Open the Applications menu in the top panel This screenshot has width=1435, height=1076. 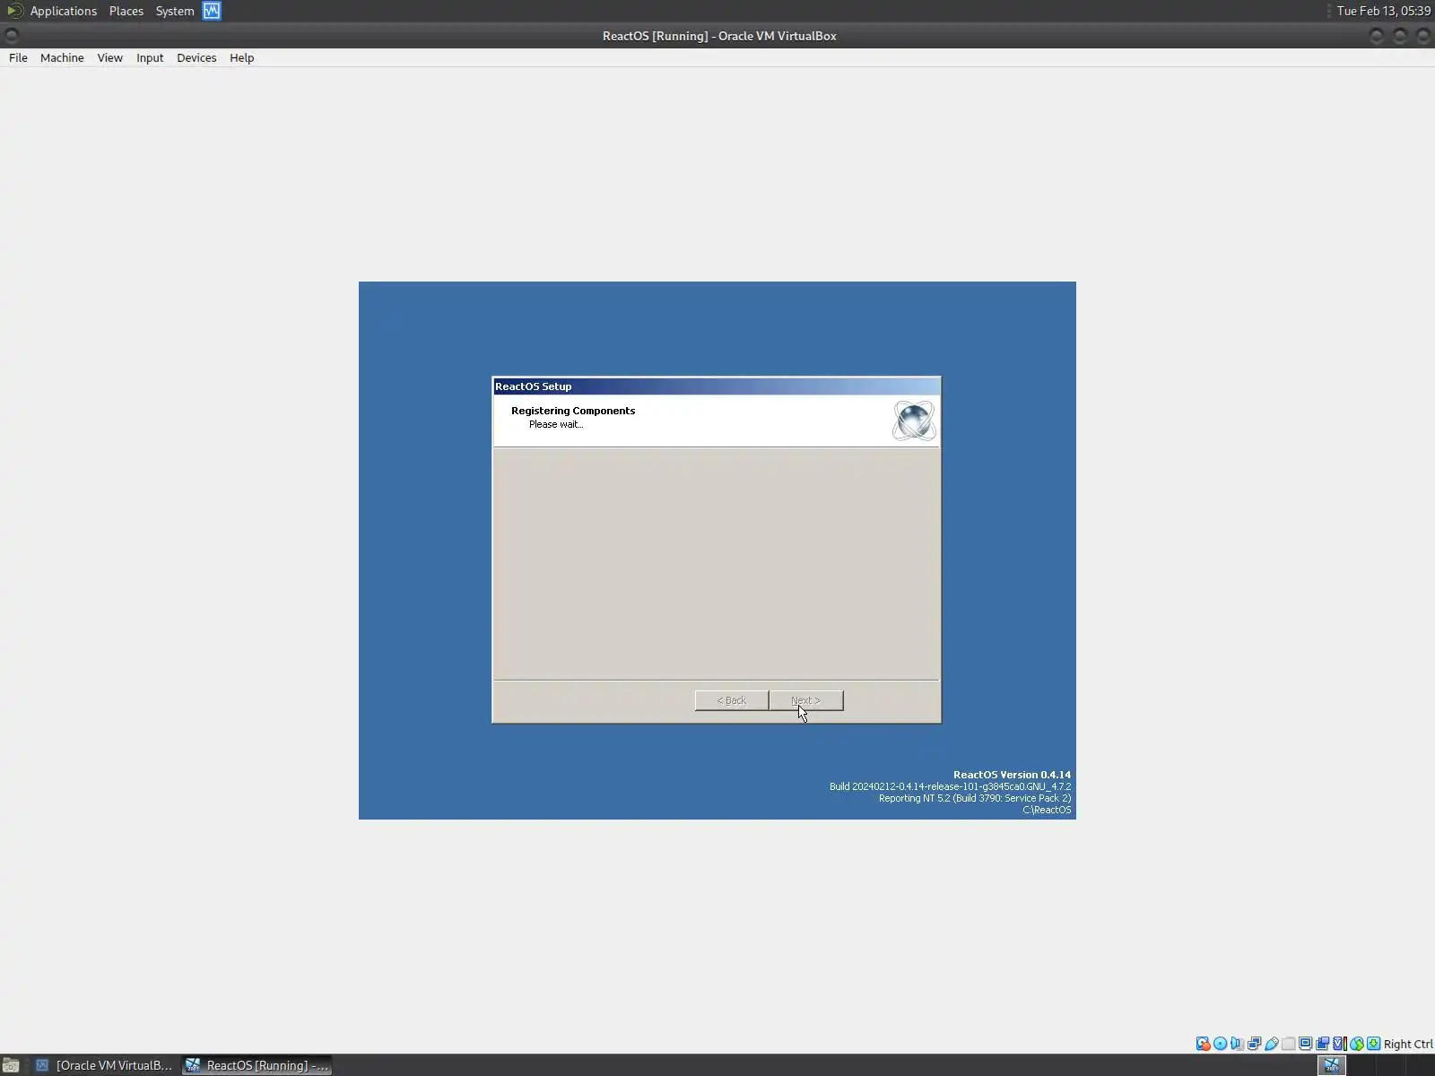(64, 11)
